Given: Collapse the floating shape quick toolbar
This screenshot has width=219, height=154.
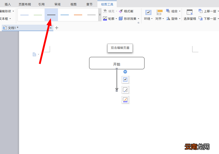Looking at the screenshot, I should (x=125, y=72).
